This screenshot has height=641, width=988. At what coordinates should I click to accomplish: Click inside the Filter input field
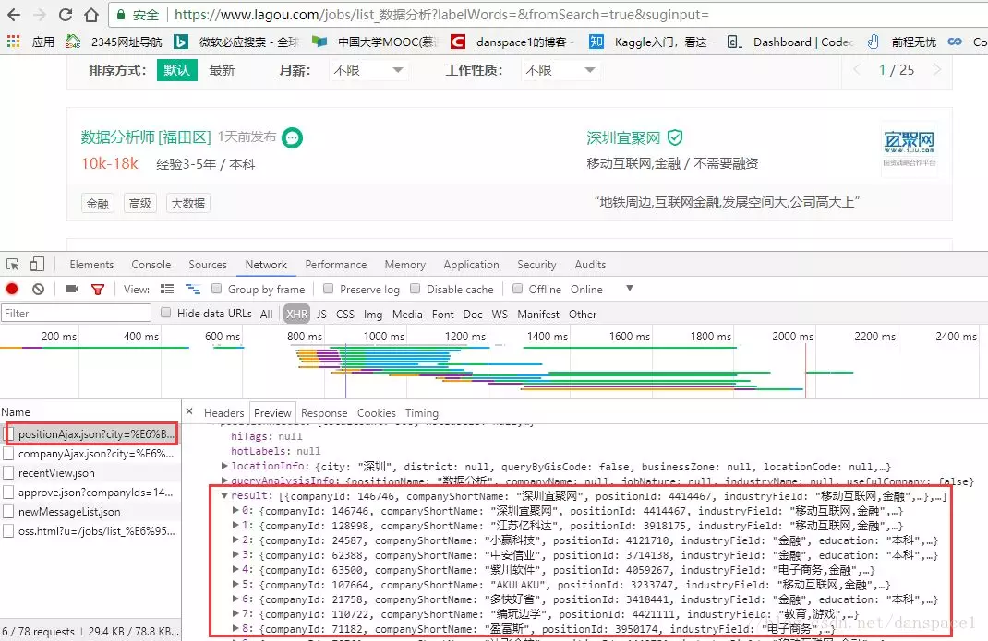click(x=74, y=313)
